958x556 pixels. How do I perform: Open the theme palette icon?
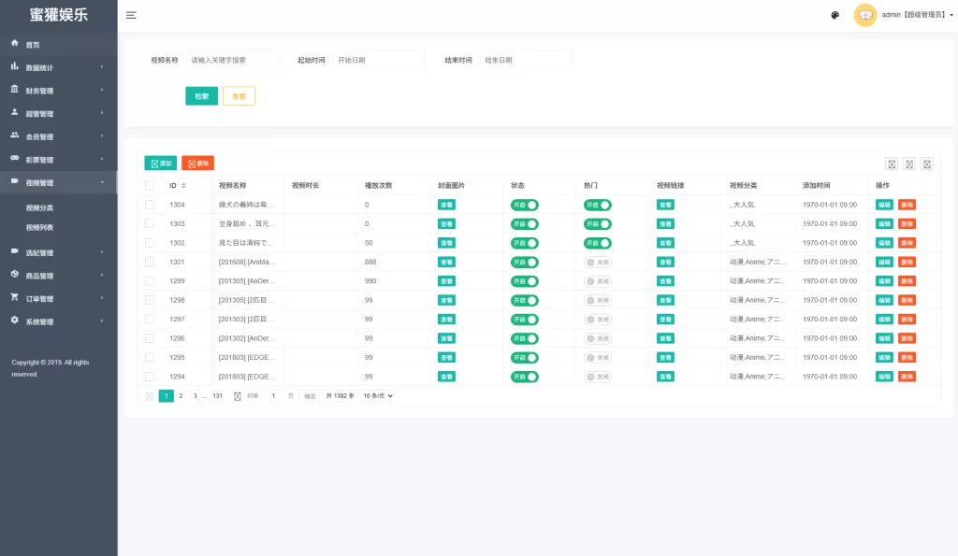(835, 15)
